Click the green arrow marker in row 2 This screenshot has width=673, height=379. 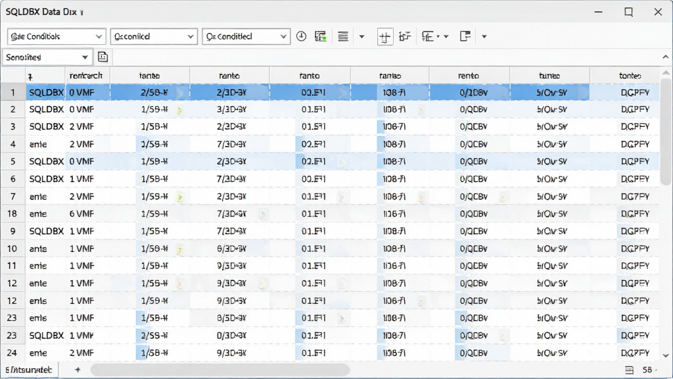pyautogui.click(x=180, y=111)
